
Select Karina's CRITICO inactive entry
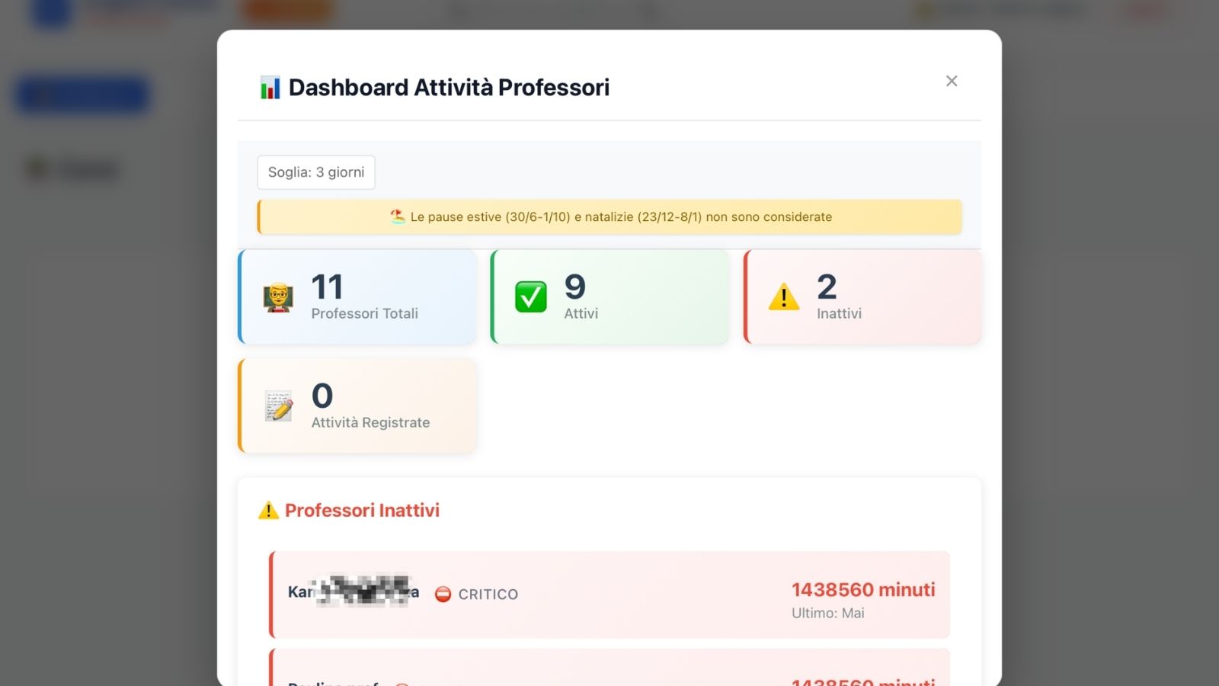pos(609,595)
